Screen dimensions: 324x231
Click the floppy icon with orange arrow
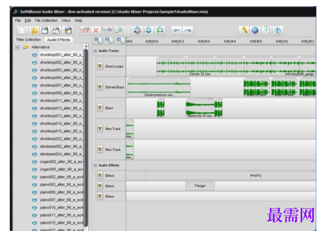pyautogui.click(x=68, y=31)
